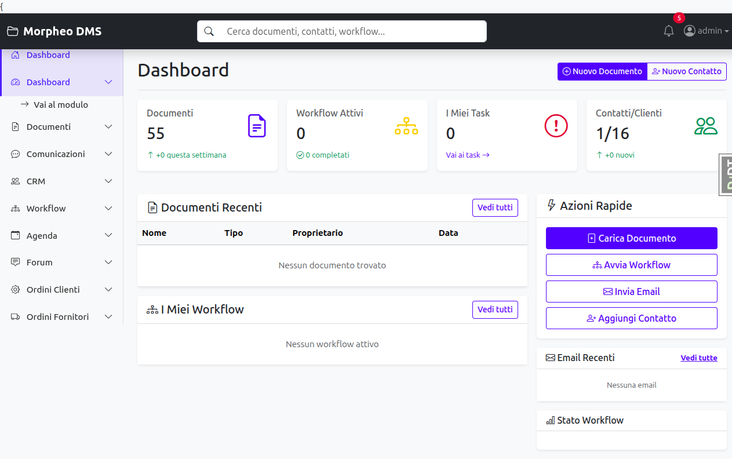Click the Morpheo DMS folder logo
The image size is (732, 459).
coord(12,31)
